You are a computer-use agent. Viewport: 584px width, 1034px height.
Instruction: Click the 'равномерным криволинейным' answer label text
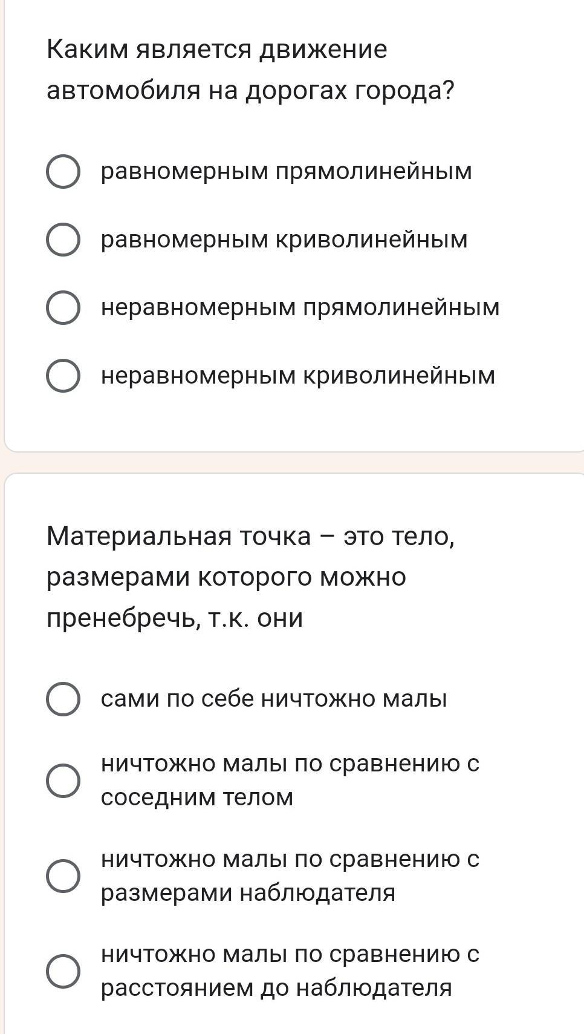tap(284, 240)
